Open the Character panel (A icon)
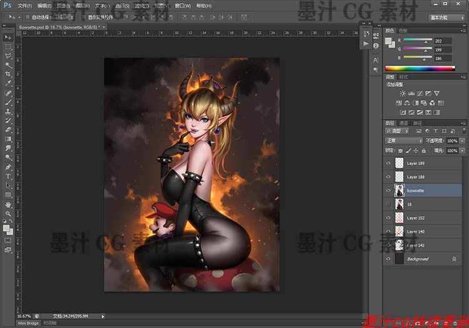This screenshot has height=328, width=469. [376, 60]
